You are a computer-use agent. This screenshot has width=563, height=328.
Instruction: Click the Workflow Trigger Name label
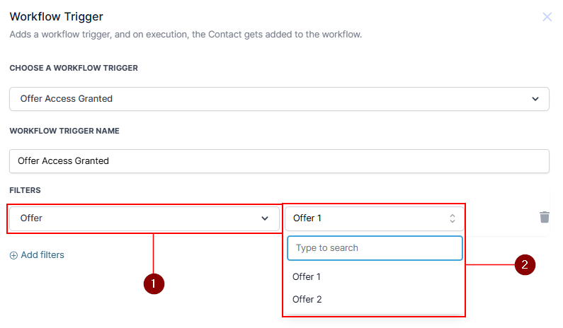(64, 131)
